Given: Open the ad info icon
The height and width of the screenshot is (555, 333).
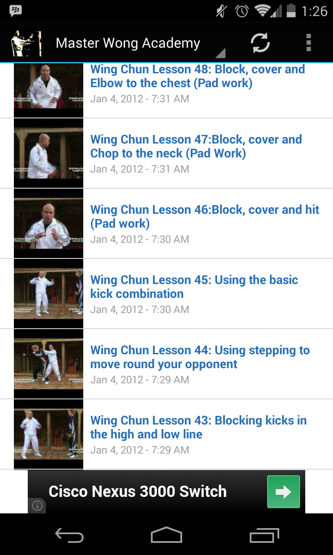Looking at the screenshot, I should click(37, 505).
